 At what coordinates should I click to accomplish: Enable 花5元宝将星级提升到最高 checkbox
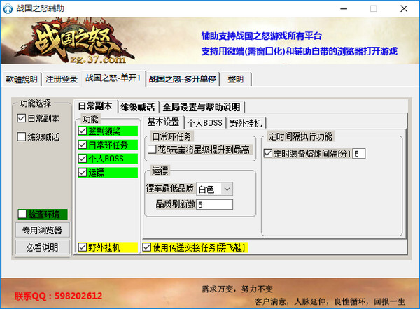(x=152, y=150)
